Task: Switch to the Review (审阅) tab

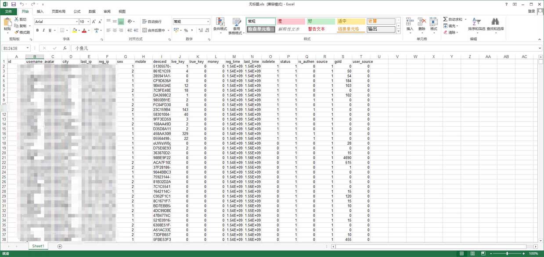Action: tap(107, 12)
